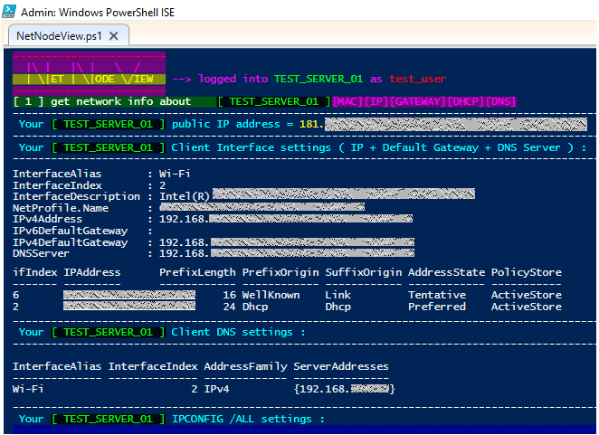The height and width of the screenshot is (435, 599).
Task: Click the DNSServer label
Action: (41, 253)
